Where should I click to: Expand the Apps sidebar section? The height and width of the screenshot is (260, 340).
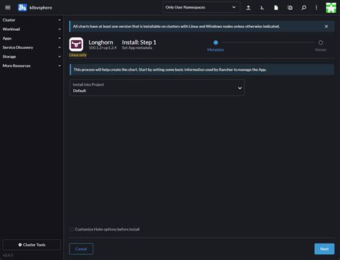click(32, 38)
